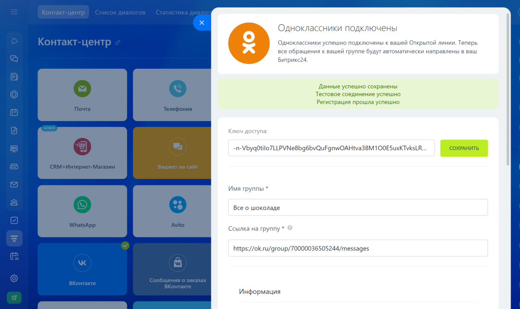This screenshot has height=309, width=520.
Task: Click the Контакт-центр page heading
Action: tap(75, 42)
